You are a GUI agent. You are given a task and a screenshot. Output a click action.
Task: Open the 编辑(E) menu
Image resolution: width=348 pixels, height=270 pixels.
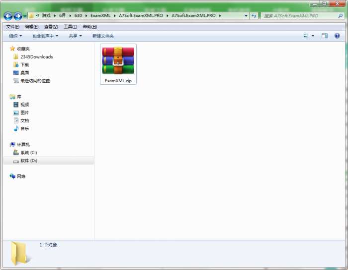point(32,27)
